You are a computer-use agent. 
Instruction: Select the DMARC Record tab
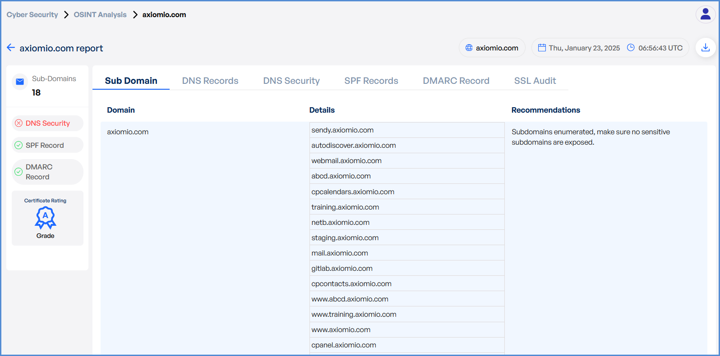[x=456, y=81]
